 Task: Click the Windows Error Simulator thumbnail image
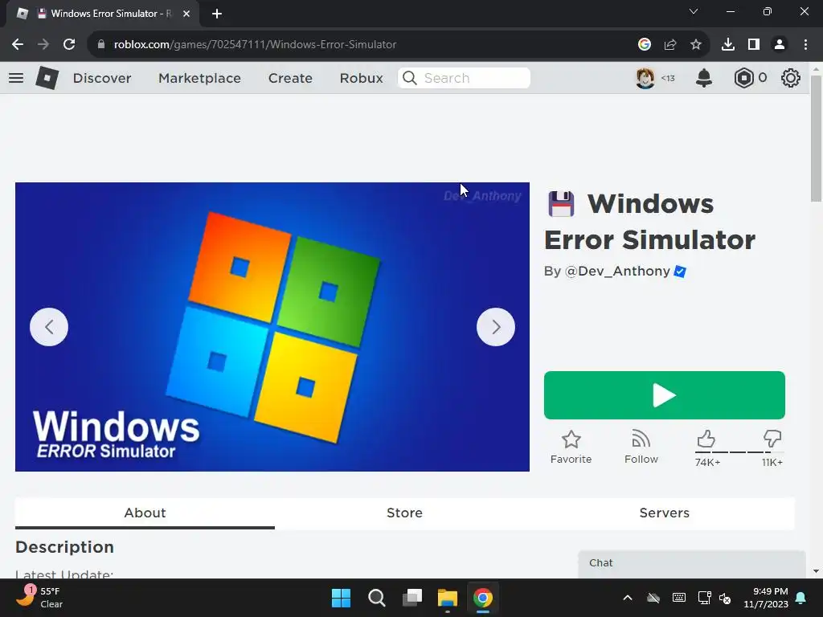pos(272,326)
